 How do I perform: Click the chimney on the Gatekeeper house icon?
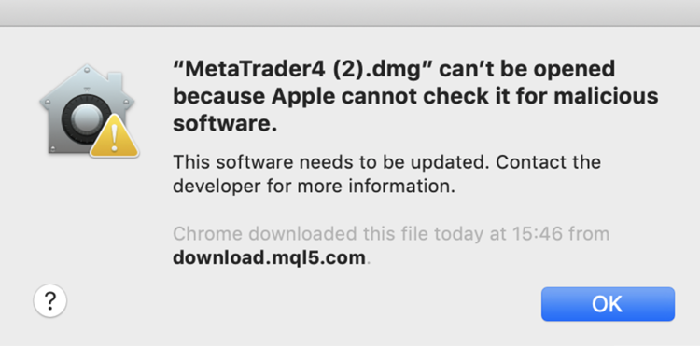(x=115, y=80)
